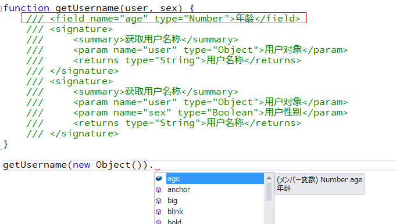Click the first opening <signature> comment line
The image size is (396, 224).
[x=69, y=29]
